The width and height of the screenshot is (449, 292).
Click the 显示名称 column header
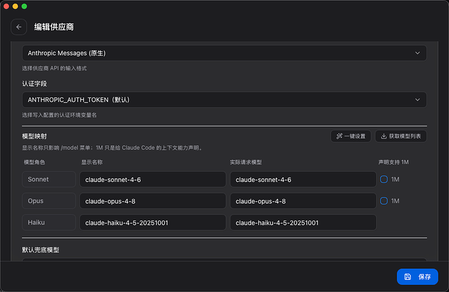coord(92,162)
